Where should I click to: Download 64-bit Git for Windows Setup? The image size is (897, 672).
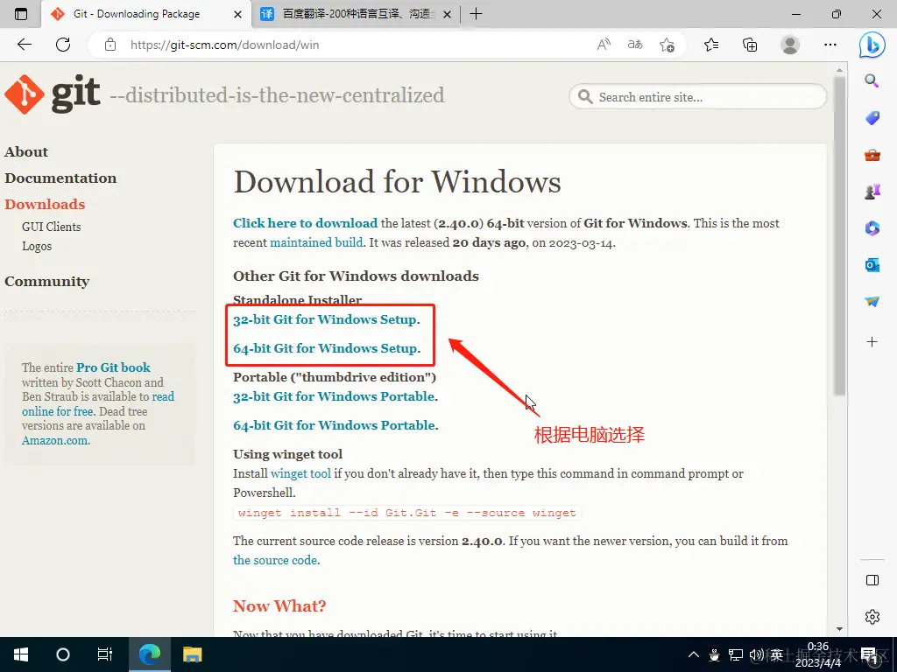coord(326,348)
